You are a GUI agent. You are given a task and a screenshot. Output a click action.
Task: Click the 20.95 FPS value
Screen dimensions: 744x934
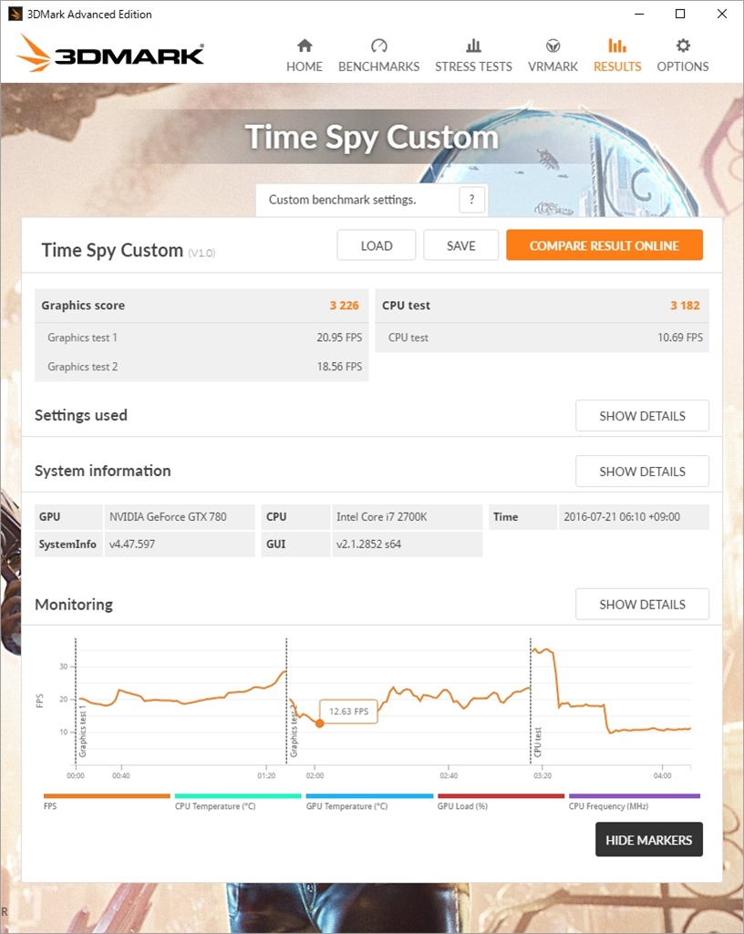click(x=339, y=337)
